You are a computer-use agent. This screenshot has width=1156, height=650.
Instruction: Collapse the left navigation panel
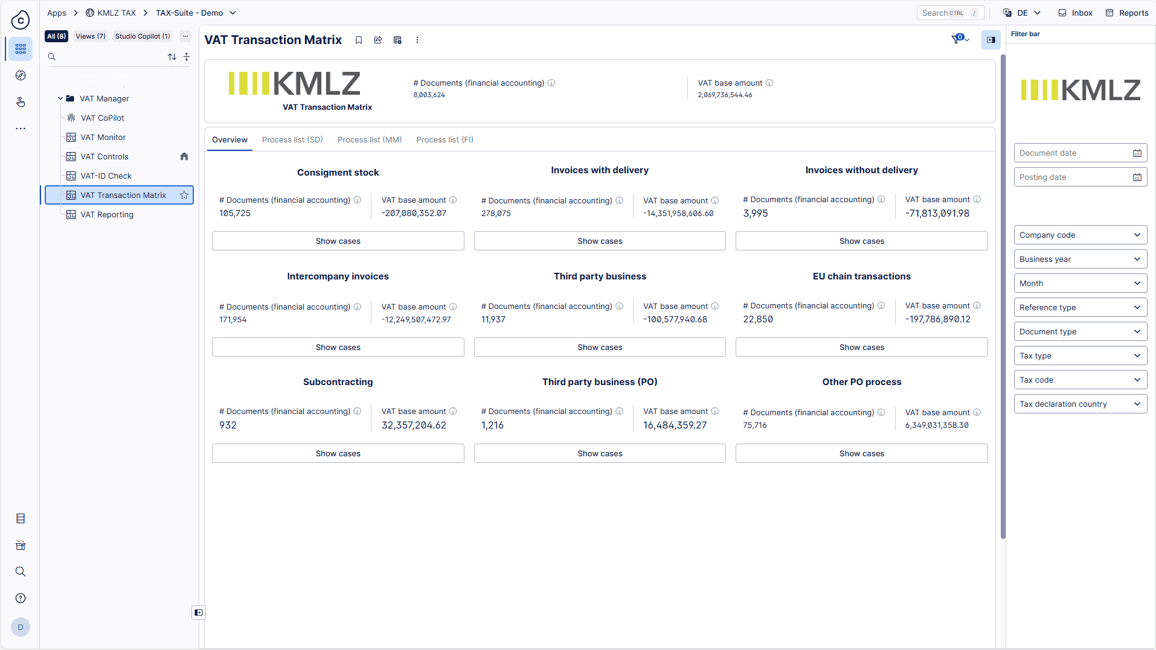(x=199, y=613)
